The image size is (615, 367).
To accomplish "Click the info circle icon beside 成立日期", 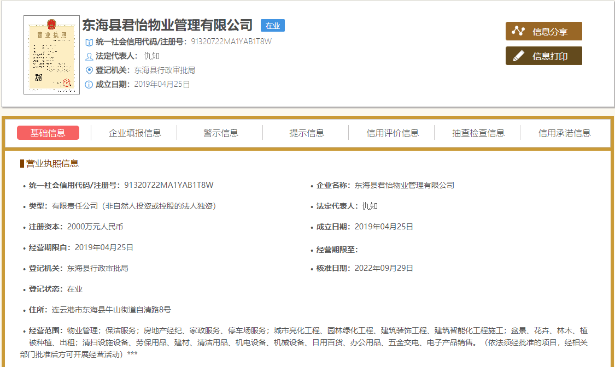I will [x=89, y=85].
